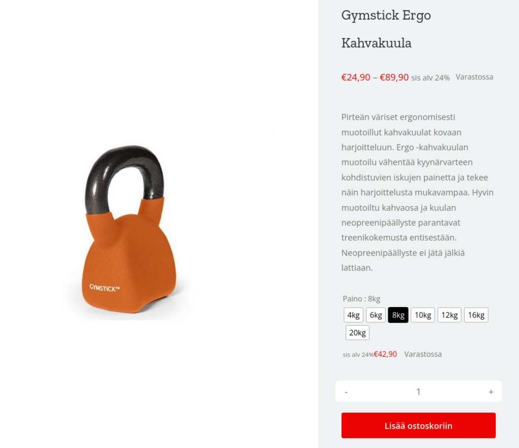Choose the 8kg weight option

398,315
